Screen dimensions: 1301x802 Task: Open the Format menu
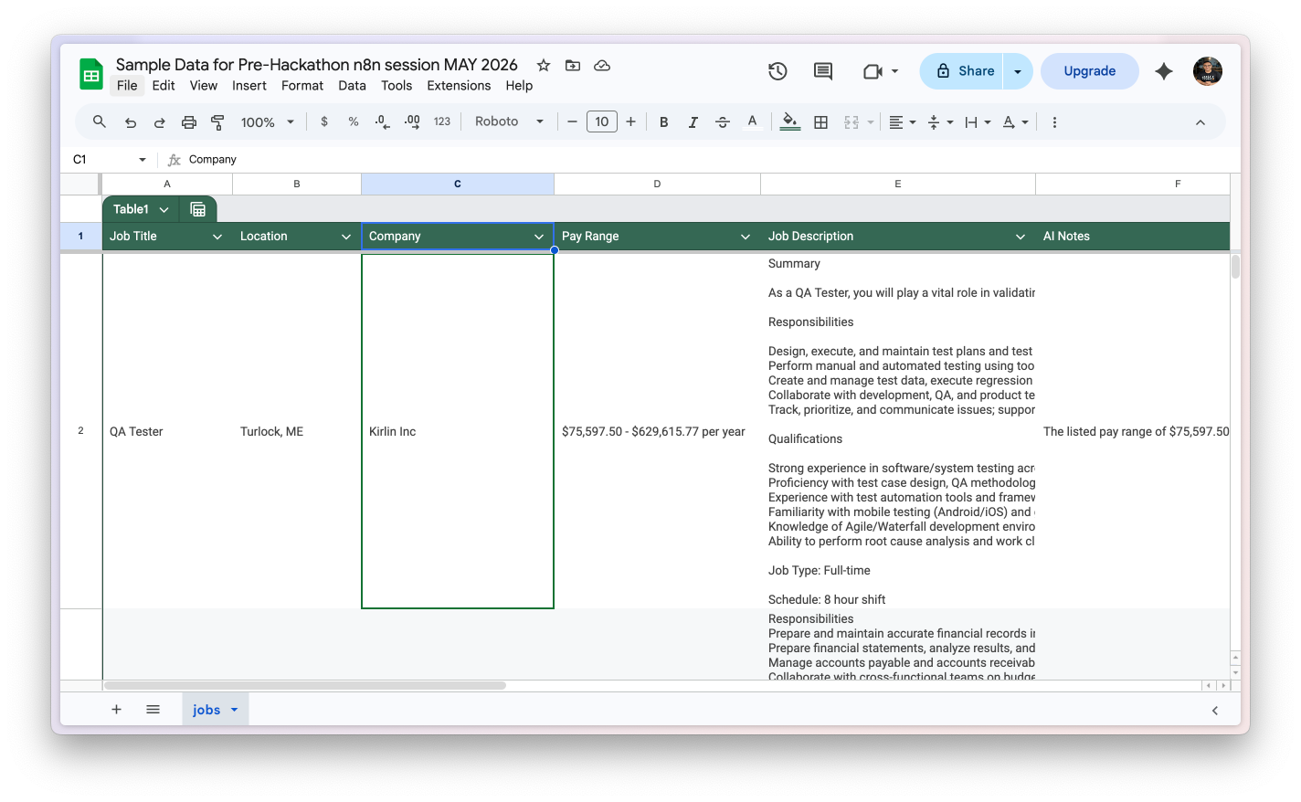pos(302,86)
